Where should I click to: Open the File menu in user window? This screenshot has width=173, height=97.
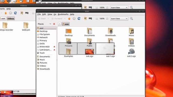coord(39,14)
